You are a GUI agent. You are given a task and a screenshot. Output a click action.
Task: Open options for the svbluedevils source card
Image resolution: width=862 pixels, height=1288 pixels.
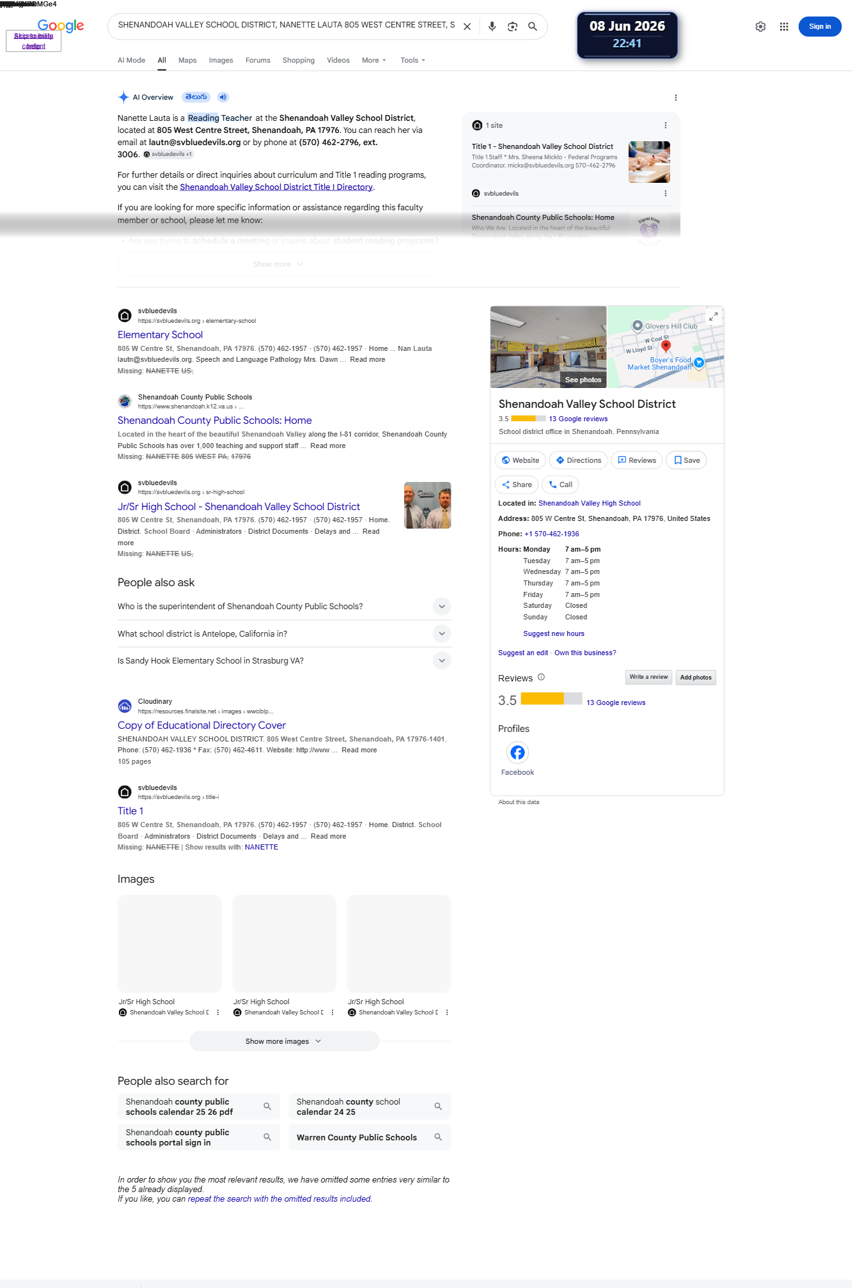665,193
